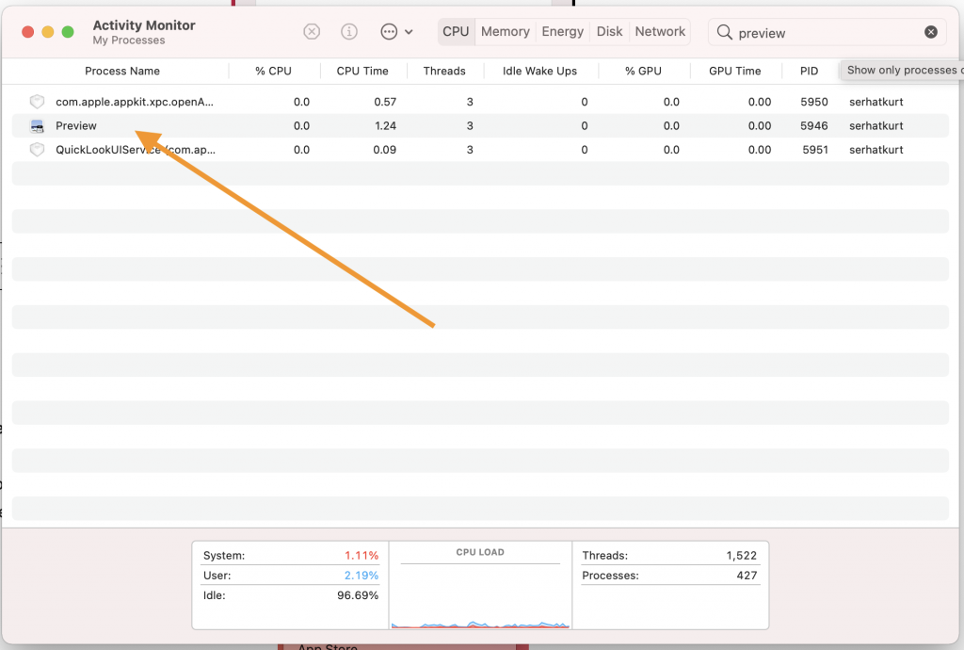Click the Threads total 1,522

[x=742, y=555]
